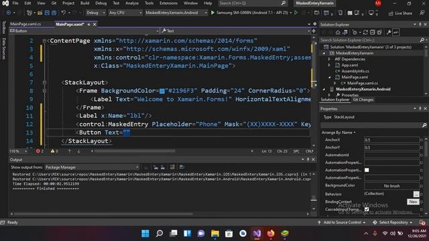Open the 110% zoom dropdown
429x241 pixels.
(x=18, y=151)
